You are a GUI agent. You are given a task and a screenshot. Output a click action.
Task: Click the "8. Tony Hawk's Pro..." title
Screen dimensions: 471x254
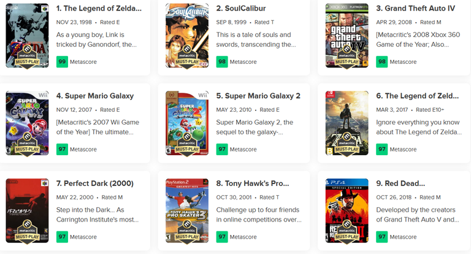click(253, 183)
